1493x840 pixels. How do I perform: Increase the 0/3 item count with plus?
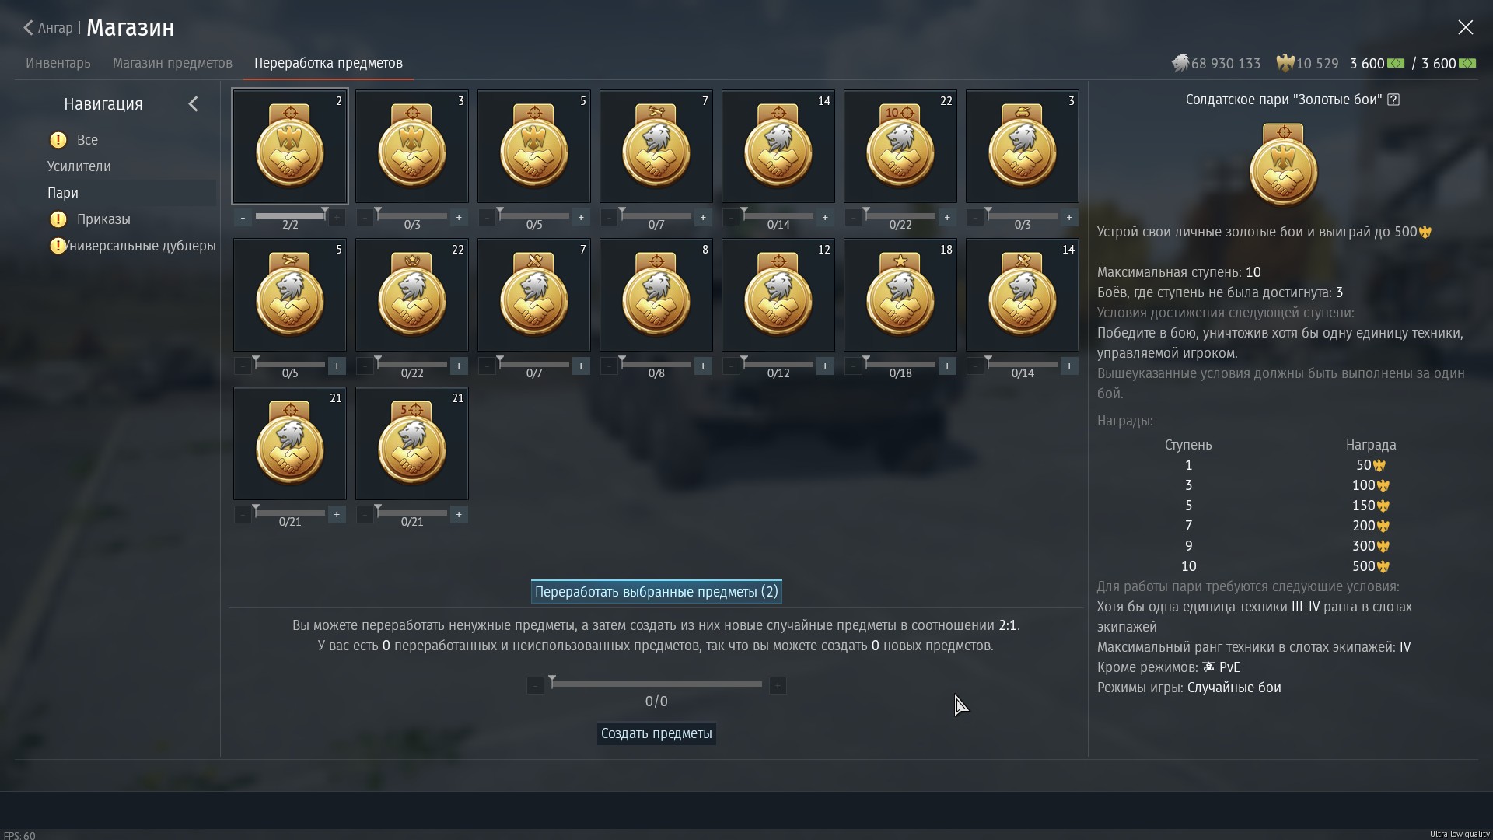point(459,218)
